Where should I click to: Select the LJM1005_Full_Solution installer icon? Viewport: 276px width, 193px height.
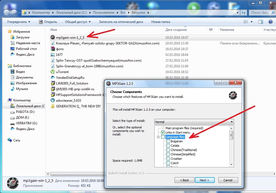coord(53,83)
